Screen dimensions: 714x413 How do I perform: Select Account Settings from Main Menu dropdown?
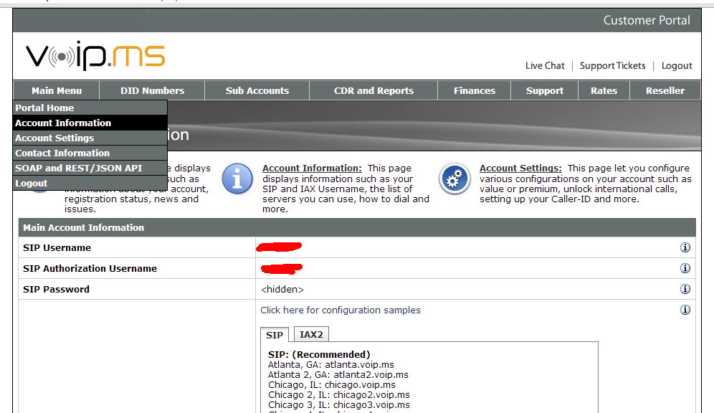click(54, 138)
